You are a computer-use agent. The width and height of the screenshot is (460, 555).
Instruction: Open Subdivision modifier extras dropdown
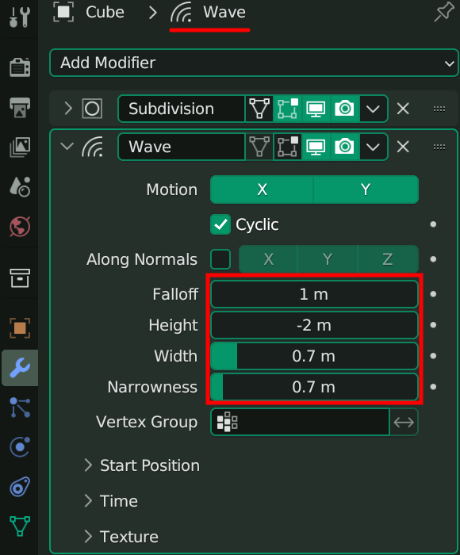pos(374,109)
